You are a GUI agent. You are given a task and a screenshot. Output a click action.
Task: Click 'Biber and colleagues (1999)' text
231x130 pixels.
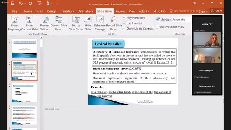tap(111, 69)
